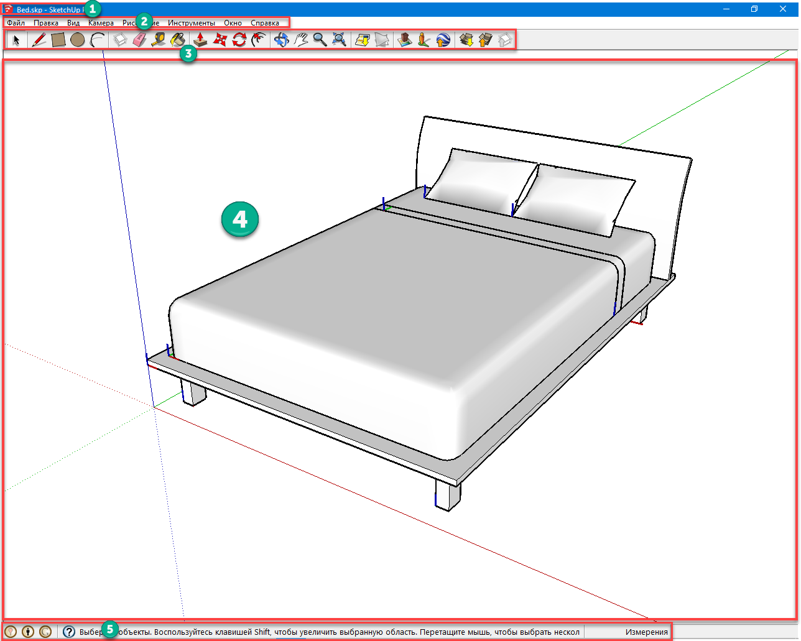Click the Измерения measurements field

click(647, 632)
